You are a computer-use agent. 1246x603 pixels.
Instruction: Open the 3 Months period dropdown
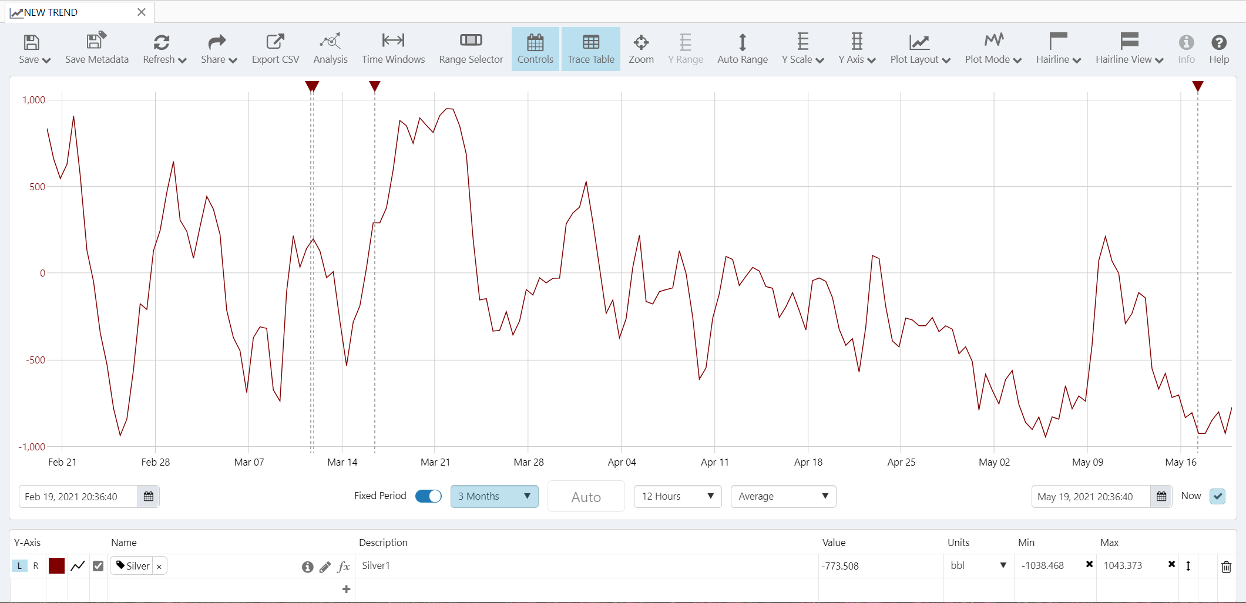coord(494,496)
